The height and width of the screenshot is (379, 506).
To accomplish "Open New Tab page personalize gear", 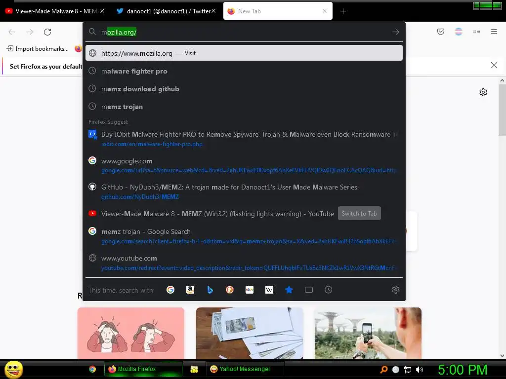I will pyautogui.click(x=483, y=92).
